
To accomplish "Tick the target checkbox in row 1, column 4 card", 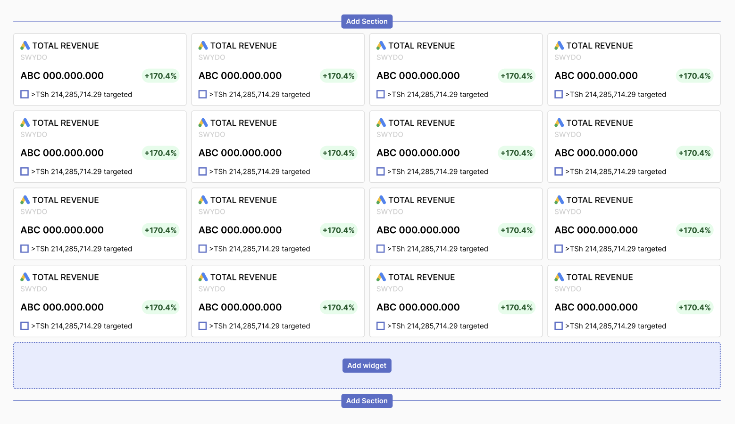I will (x=559, y=94).
